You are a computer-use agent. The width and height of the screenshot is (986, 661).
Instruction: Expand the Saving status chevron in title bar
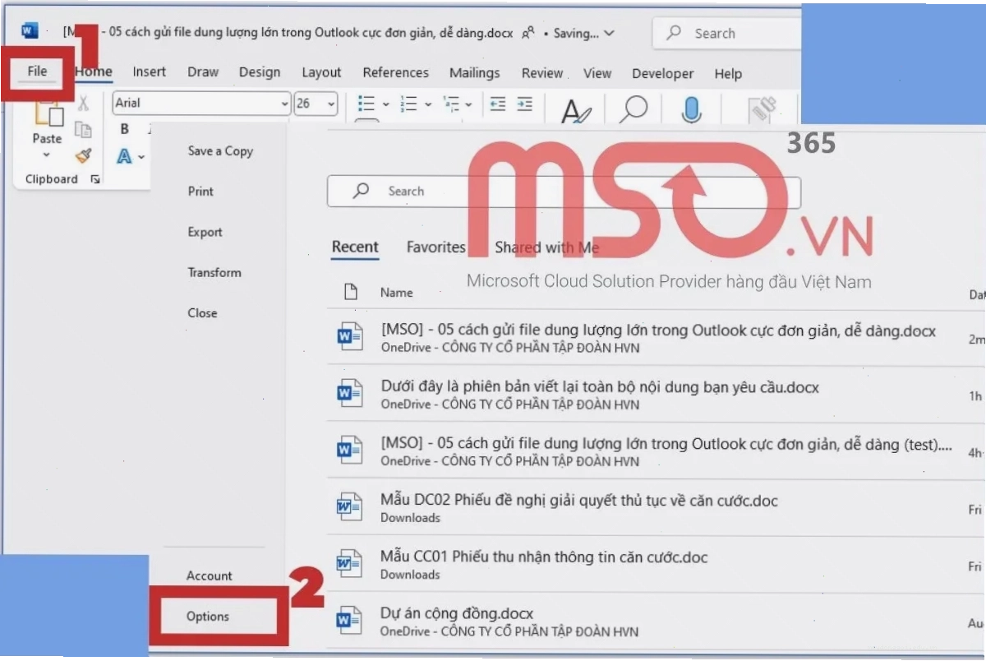[609, 34]
